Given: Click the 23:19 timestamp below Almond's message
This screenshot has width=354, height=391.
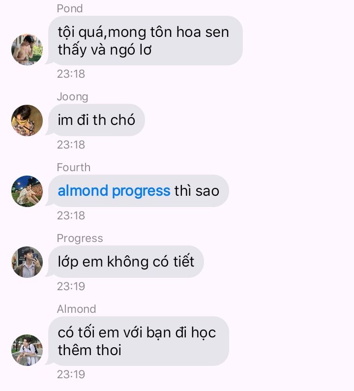Looking at the screenshot, I should [x=71, y=374].
